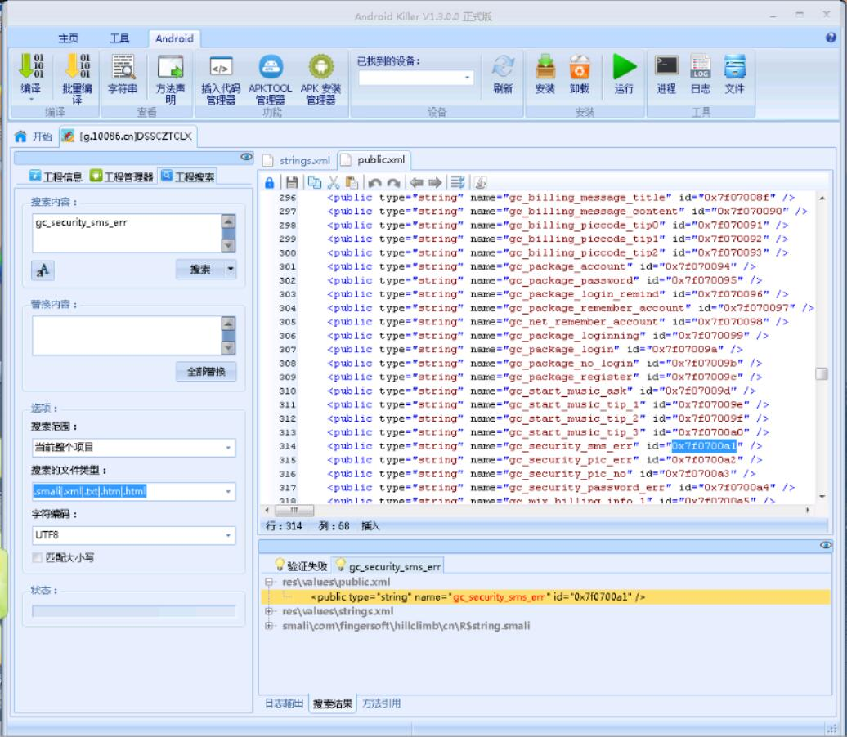Click the 状态 progress bar
Image resolution: width=847 pixels, height=737 pixels.
tap(134, 611)
